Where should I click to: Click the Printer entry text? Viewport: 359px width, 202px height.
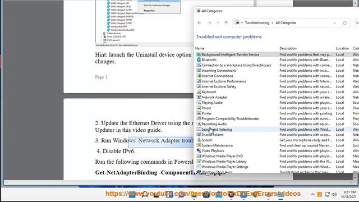206,113
